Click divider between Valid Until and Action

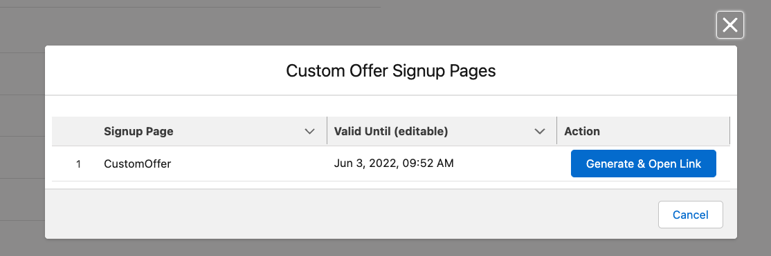[556, 131]
